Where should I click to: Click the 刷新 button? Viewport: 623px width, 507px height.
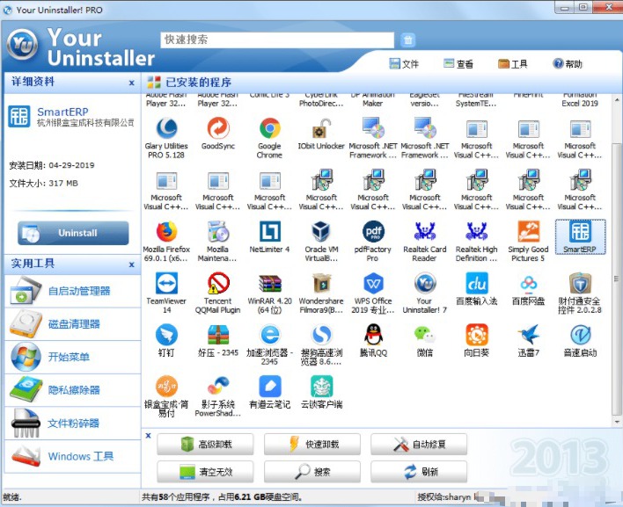coord(419,472)
